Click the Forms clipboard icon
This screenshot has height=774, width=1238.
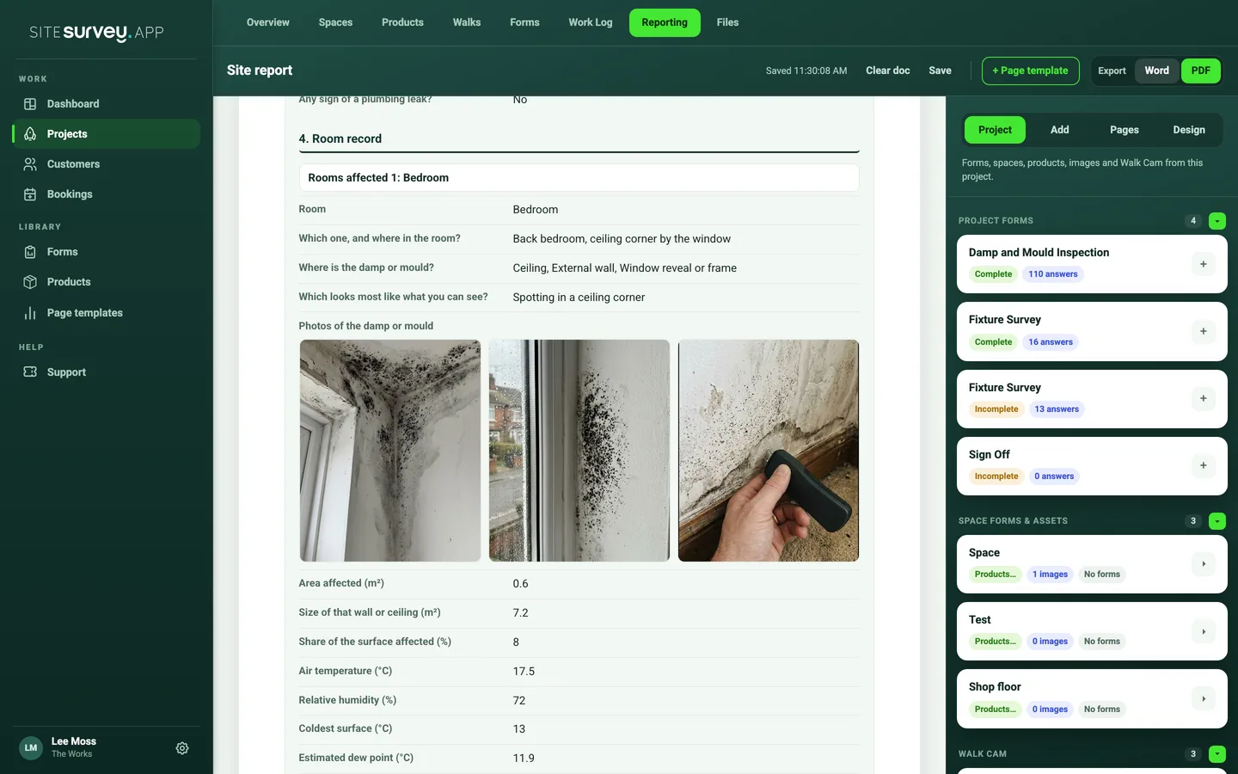click(x=30, y=252)
